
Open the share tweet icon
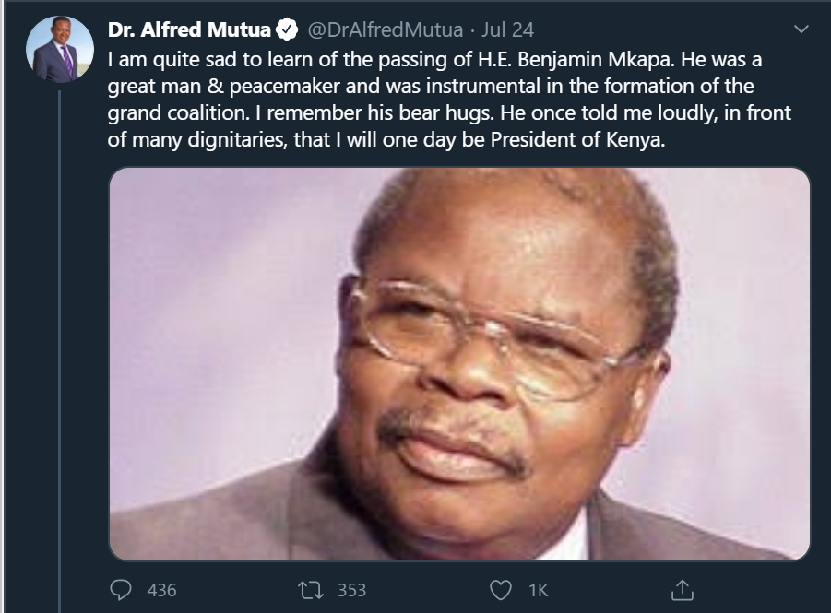click(x=682, y=589)
